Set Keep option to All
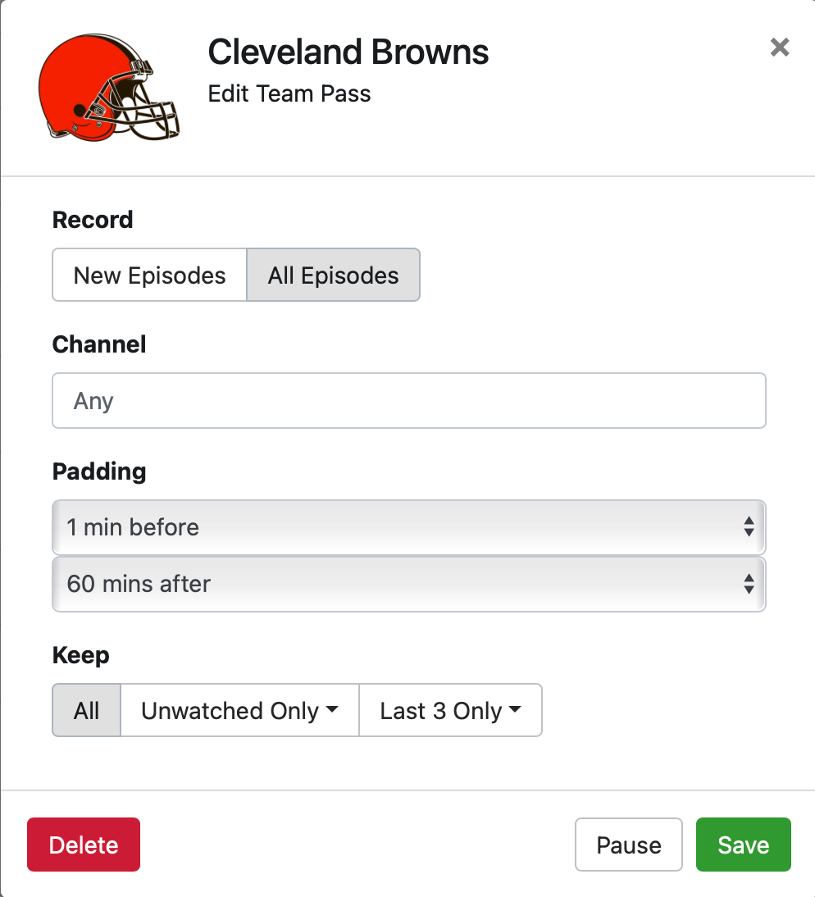Screen dimensions: 815x897 pos(86,710)
